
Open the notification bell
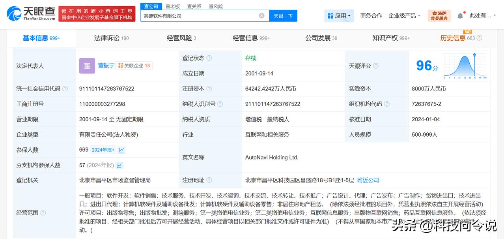point(460,16)
